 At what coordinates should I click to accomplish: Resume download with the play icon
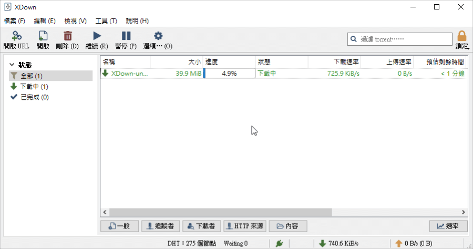[97, 36]
